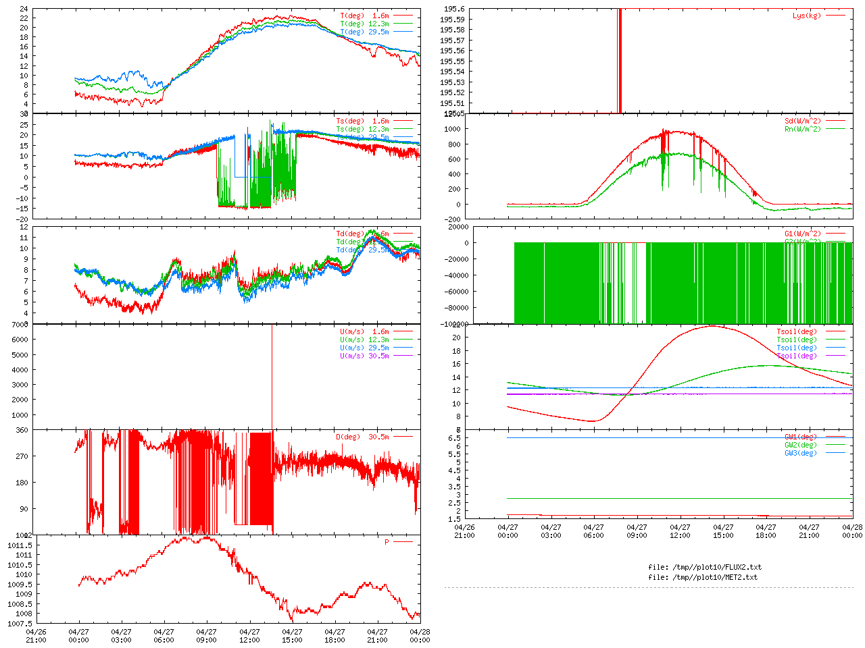Select the U(m/s) 1.6m legend label
This screenshot has height=648, width=865.
[x=364, y=331]
